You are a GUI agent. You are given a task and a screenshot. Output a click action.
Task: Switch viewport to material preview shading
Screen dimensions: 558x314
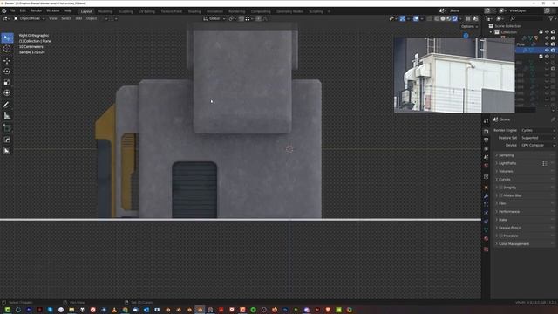click(448, 18)
